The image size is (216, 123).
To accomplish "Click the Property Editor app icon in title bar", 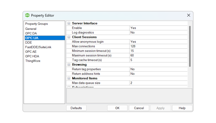I will tap(27, 15).
